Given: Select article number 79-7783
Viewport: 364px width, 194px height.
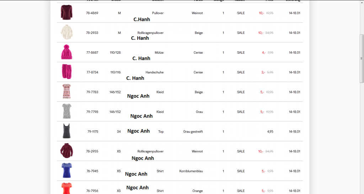Looking at the screenshot, I should click(92, 92).
